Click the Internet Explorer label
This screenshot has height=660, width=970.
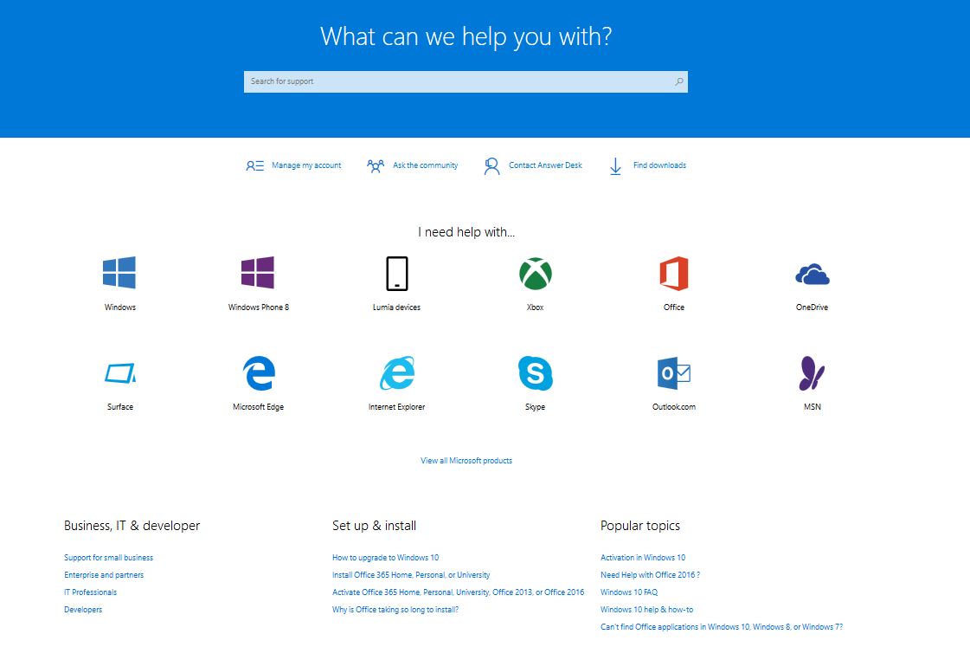[396, 407]
